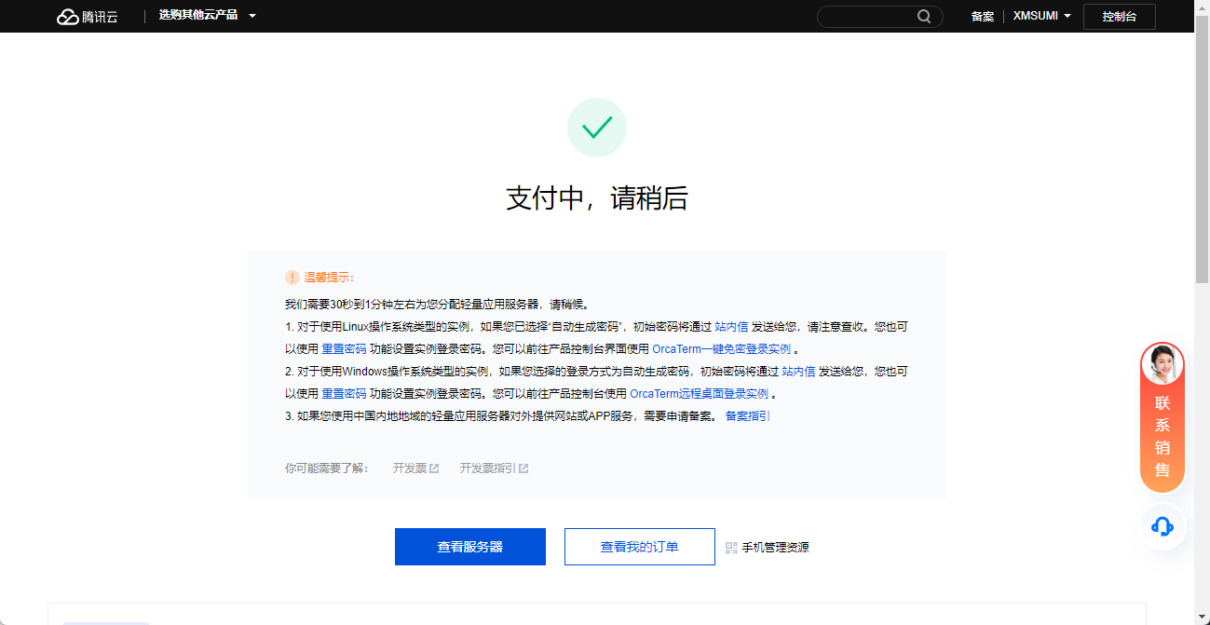Open the XMSUMI account dropdown
This screenshot has width=1210, height=625.
1041,16
